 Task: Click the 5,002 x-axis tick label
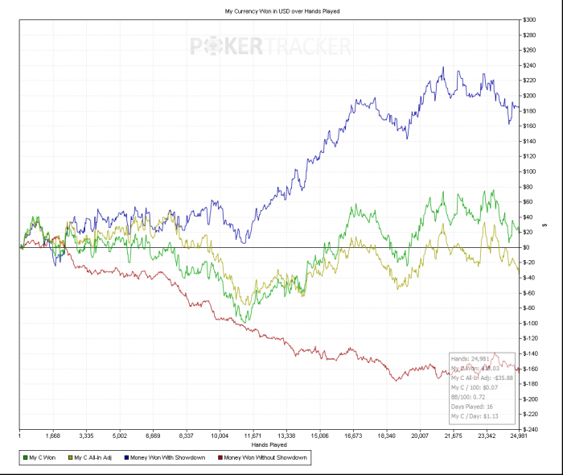(x=120, y=436)
